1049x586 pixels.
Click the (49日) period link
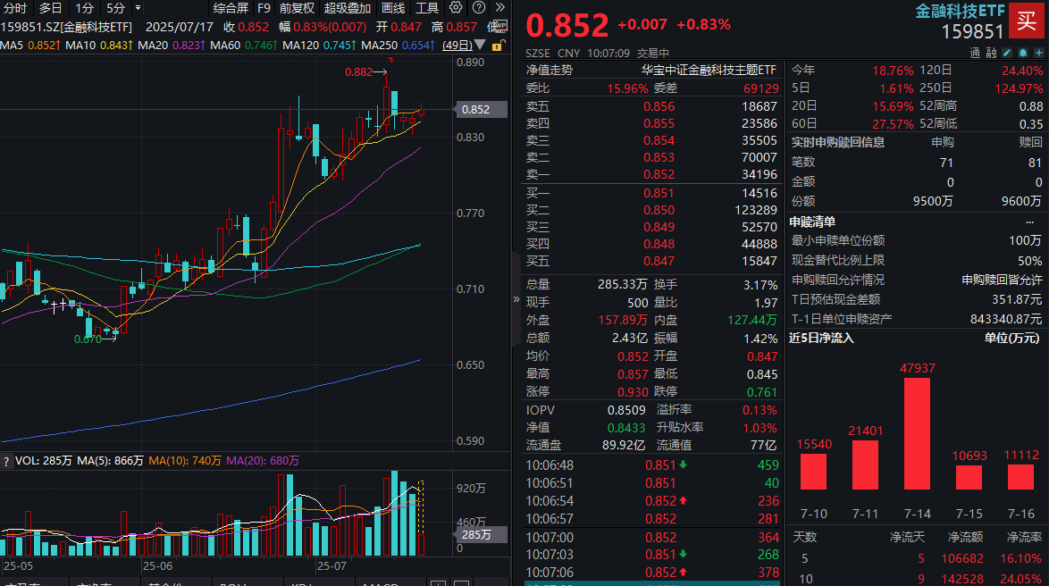coord(457,46)
